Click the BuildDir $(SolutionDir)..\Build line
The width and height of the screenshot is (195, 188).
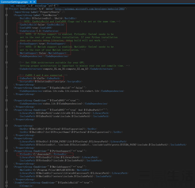[48, 18]
